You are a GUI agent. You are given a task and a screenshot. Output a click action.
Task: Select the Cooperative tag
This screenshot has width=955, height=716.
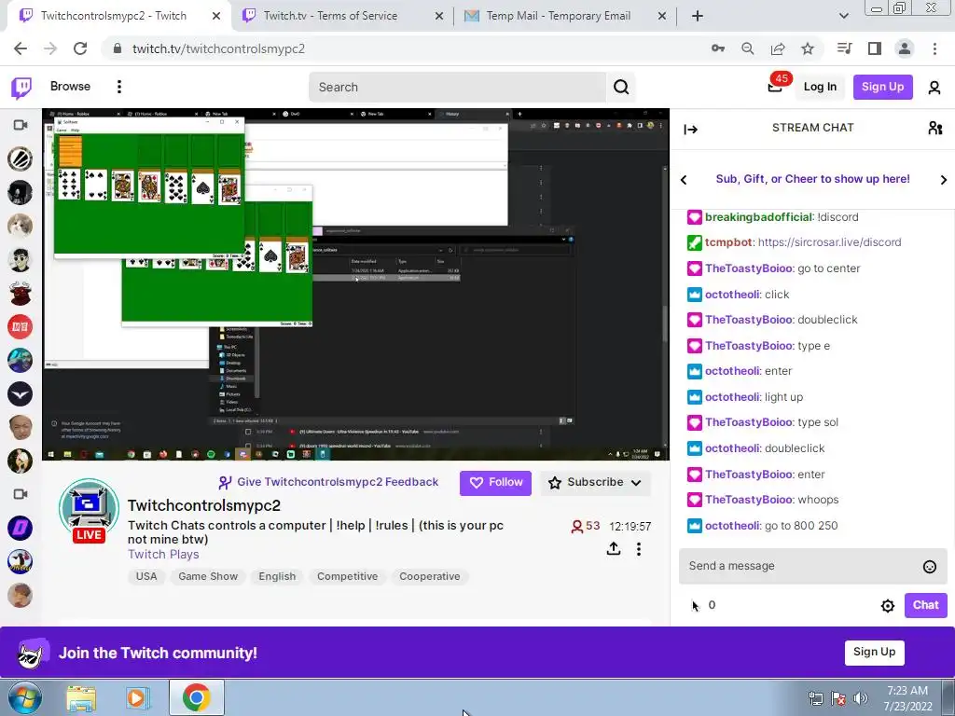(x=429, y=576)
